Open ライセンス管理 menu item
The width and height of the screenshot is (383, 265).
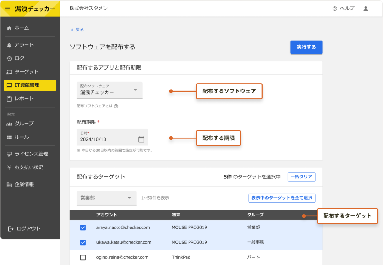tap(30, 154)
